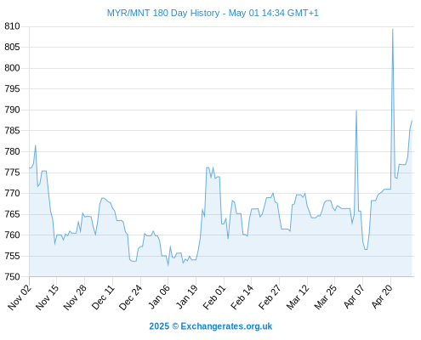Click the 810 y-axis value label
This screenshot has height=340, width=421.
(x=12, y=26)
